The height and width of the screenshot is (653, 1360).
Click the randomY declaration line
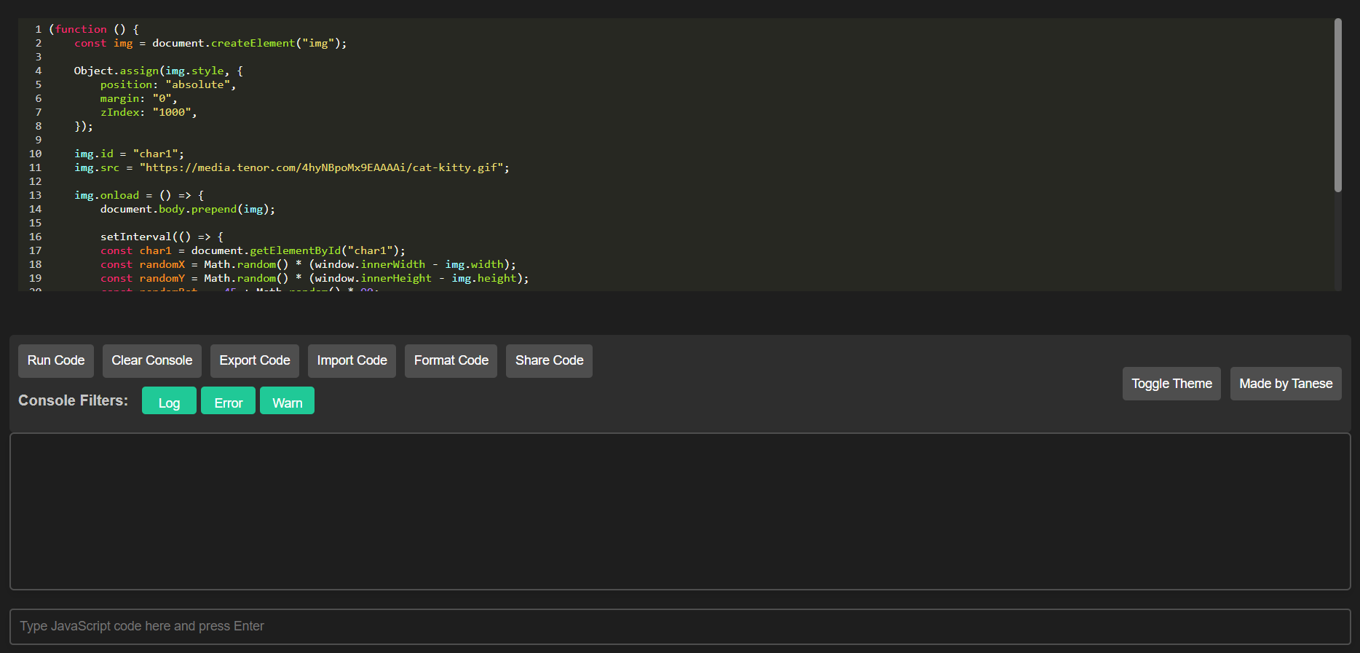pyautogui.click(x=315, y=278)
